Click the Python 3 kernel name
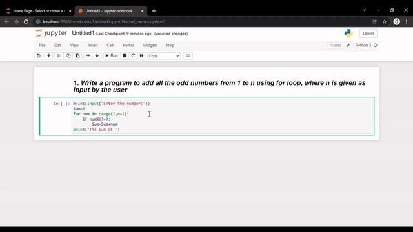The image size is (413, 232). point(363,46)
